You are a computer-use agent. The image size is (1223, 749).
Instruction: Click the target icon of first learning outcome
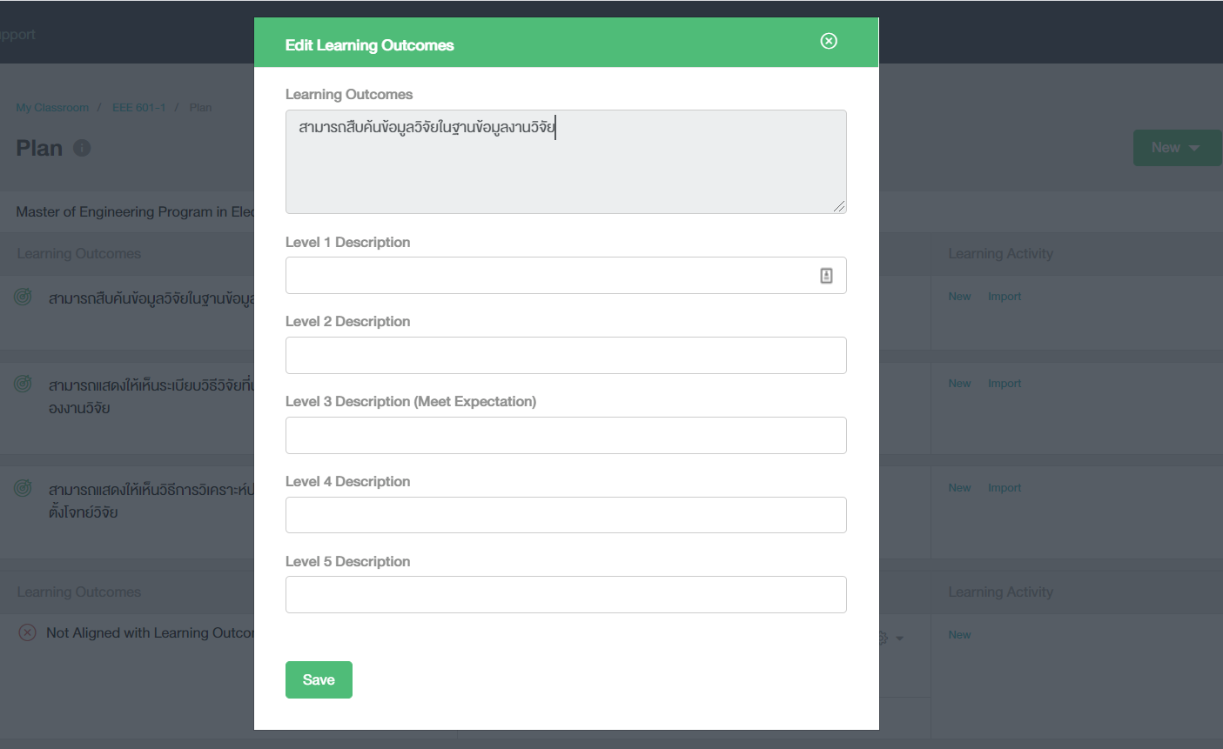point(24,298)
